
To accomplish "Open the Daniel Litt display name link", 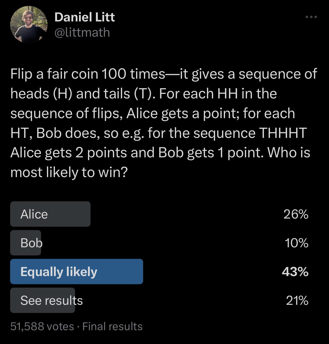I will click(x=84, y=17).
